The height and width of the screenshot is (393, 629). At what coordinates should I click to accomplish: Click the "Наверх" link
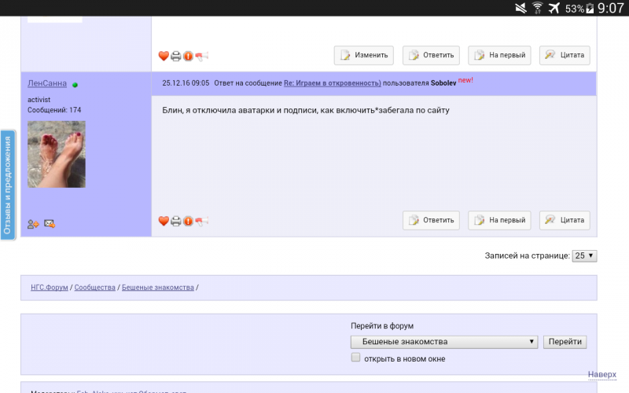tap(602, 375)
